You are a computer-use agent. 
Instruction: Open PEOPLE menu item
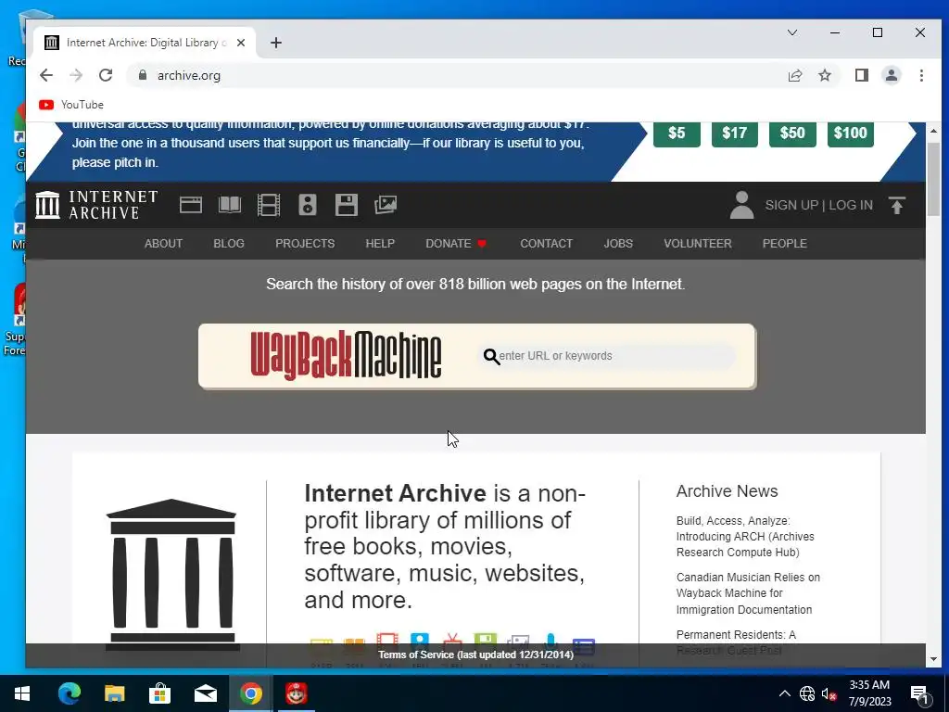pyautogui.click(x=784, y=244)
